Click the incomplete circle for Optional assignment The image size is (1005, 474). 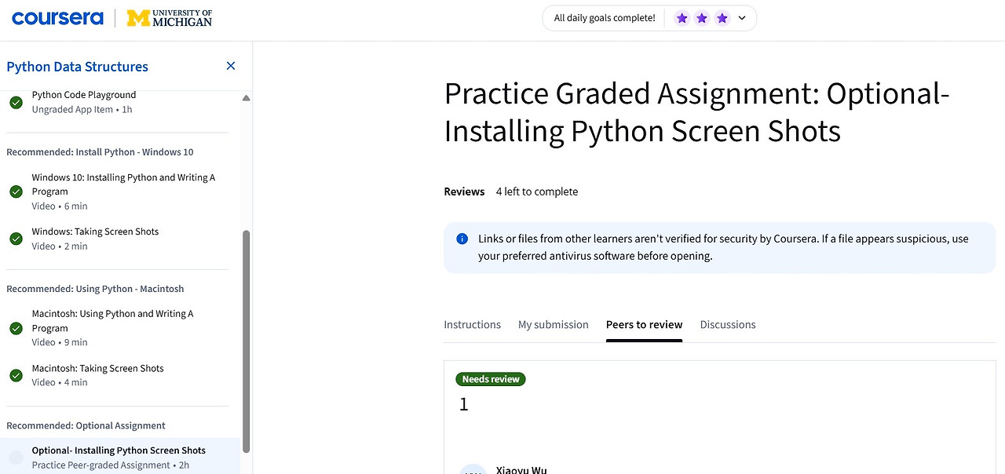point(16,458)
